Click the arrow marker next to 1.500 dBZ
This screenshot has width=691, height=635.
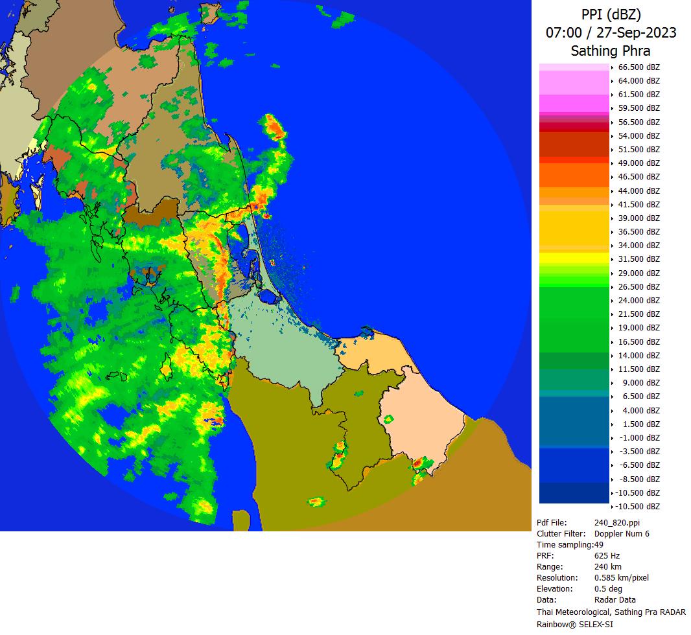[x=613, y=424]
